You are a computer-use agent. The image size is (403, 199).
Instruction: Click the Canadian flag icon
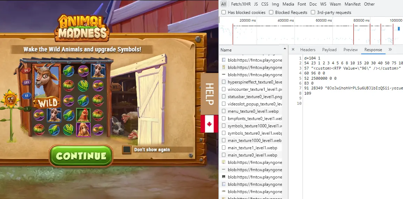pos(209,124)
